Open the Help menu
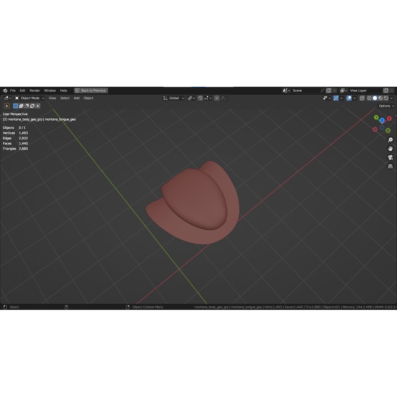Screen dimensions: 397x397 (x=64, y=90)
